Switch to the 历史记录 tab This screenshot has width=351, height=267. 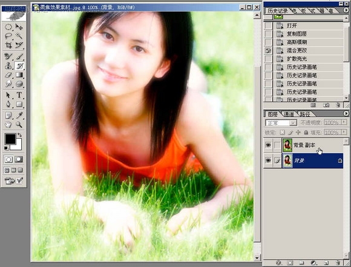coord(277,11)
